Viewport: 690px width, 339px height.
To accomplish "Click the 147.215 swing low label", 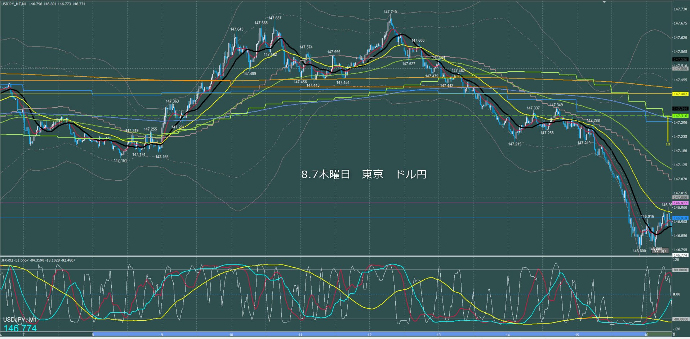I will coord(515,144).
